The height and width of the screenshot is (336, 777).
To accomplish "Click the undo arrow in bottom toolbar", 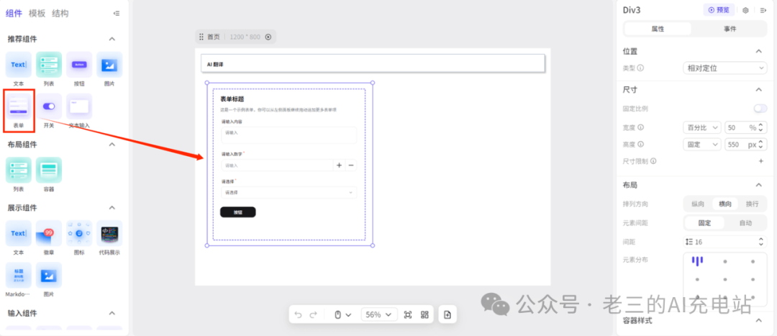I will coord(298,314).
